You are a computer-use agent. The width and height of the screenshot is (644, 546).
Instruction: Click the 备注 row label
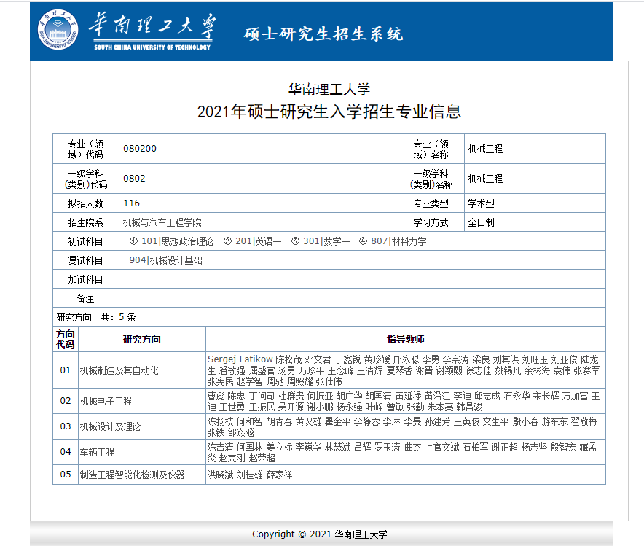[85, 299]
